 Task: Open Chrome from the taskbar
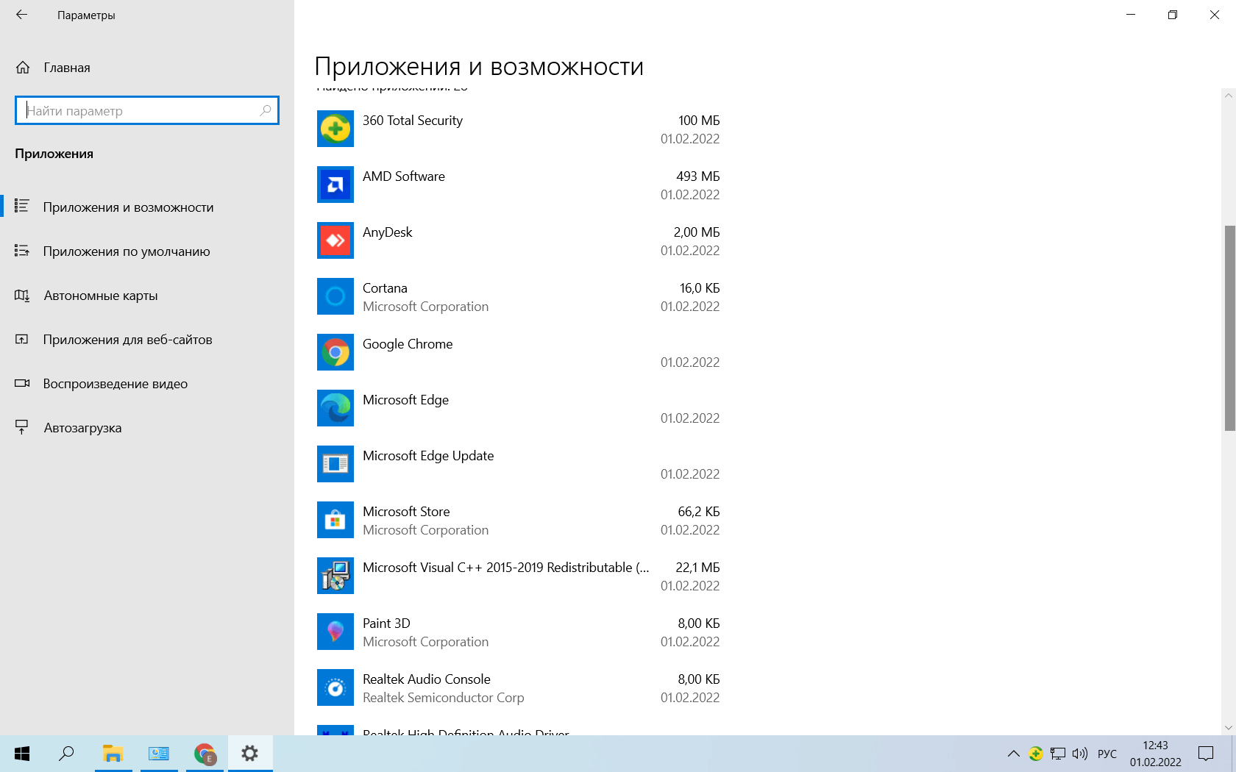pyautogui.click(x=205, y=754)
